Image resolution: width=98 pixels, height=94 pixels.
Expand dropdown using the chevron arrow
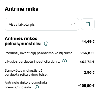pos(72,24)
